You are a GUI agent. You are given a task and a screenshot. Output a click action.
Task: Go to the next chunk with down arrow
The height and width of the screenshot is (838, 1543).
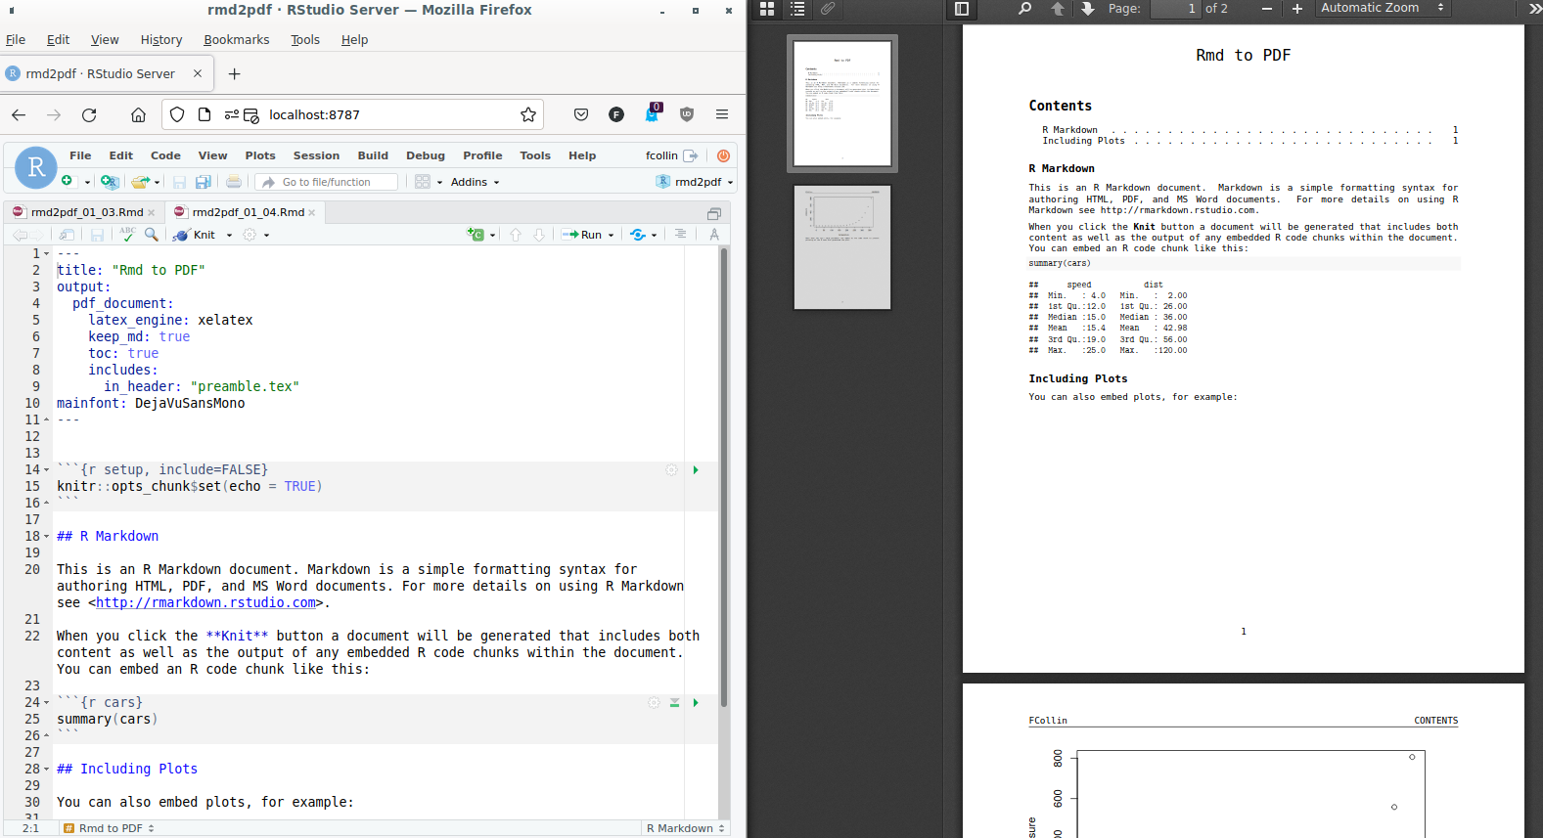539,235
